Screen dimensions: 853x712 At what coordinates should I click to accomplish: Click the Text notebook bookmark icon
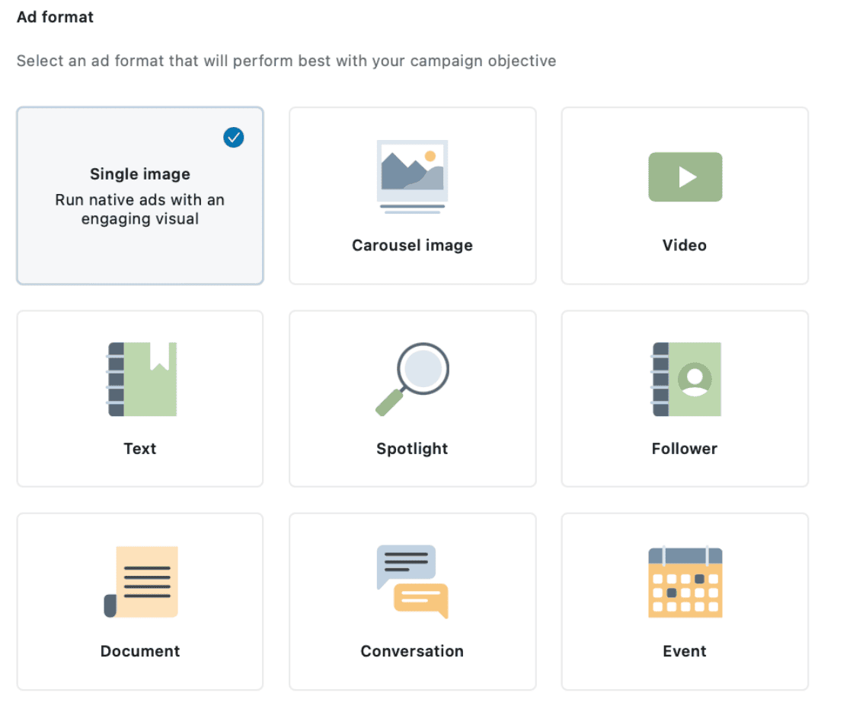[x=142, y=380]
